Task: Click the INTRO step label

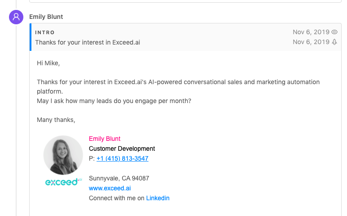Action: (x=45, y=32)
